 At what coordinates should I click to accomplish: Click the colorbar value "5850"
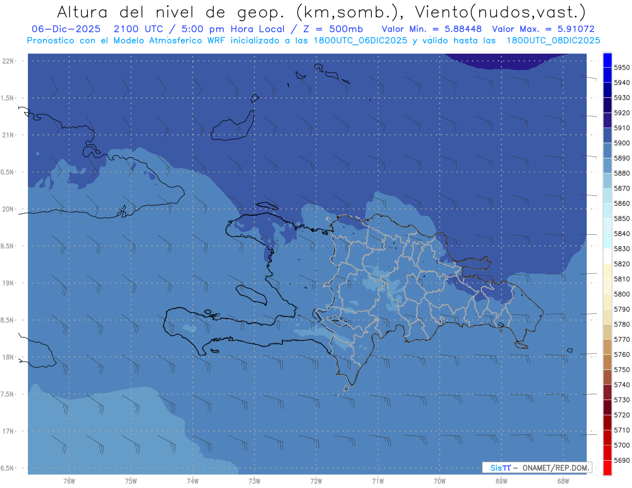pos(622,218)
